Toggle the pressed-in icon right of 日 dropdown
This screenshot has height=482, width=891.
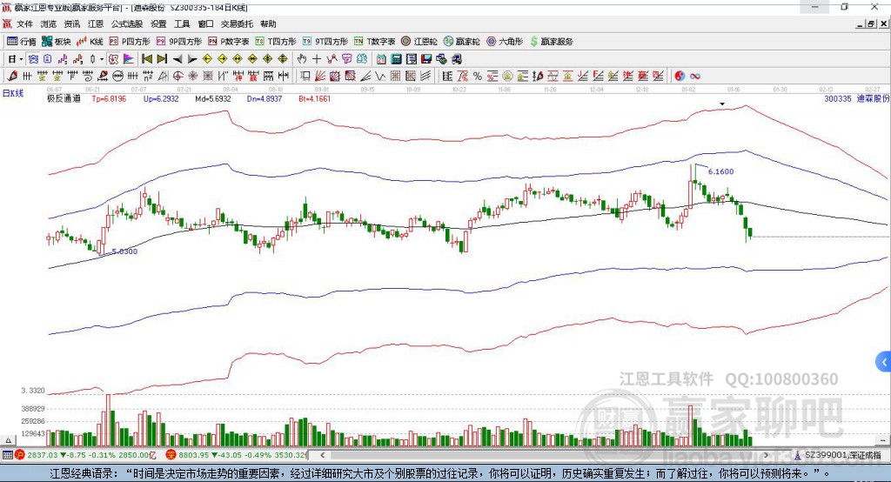pyautogui.click(x=34, y=58)
